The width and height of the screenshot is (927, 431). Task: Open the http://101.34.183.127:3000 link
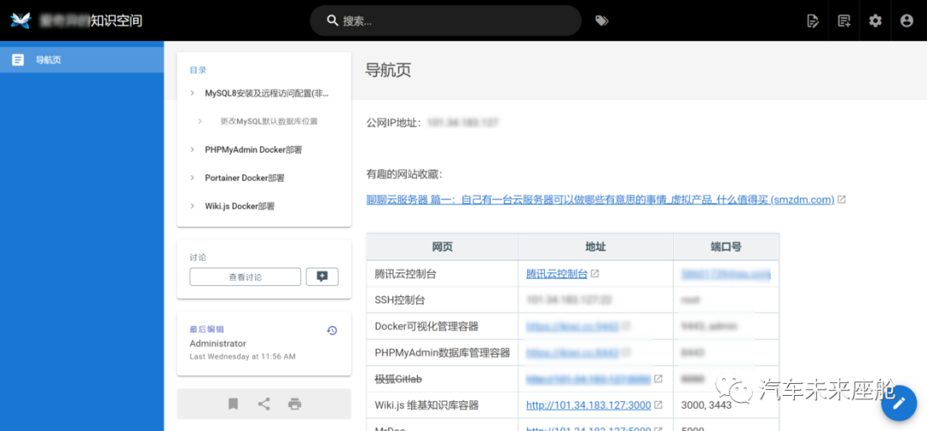[588, 405]
